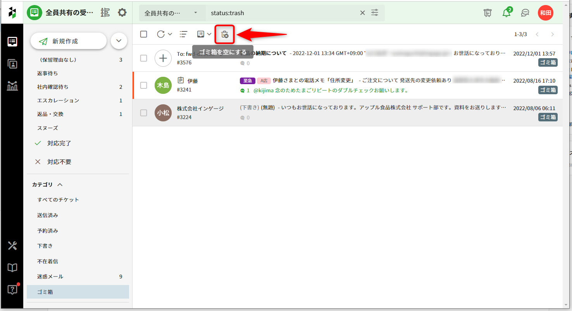Open the tools wrench icon in sidebar

point(12,245)
